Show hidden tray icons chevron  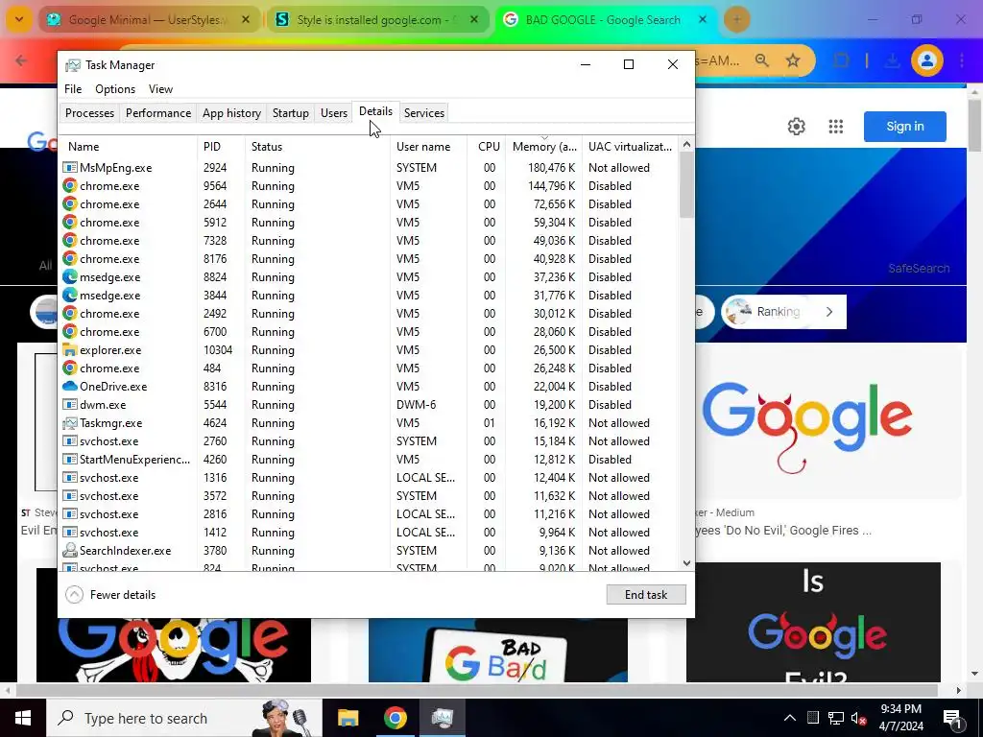click(x=790, y=718)
